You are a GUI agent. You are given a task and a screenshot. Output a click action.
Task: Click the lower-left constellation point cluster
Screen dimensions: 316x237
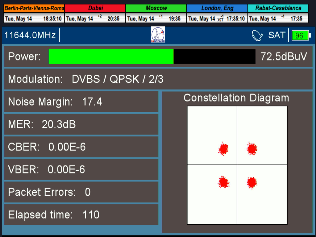[223, 182]
